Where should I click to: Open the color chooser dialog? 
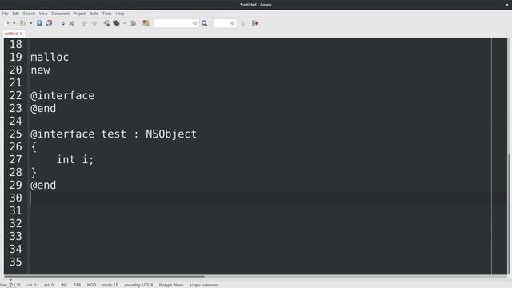(x=146, y=23)
